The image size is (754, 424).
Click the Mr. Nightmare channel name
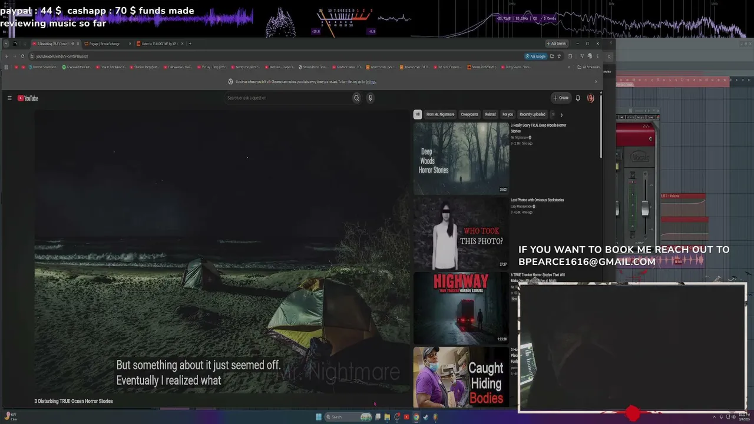[519, 137]
